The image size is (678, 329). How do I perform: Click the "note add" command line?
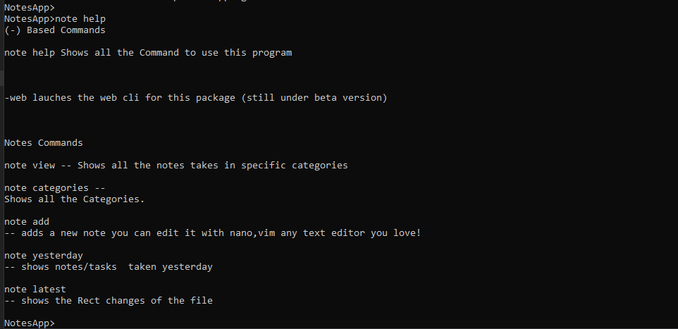click(x=27, y=222)
